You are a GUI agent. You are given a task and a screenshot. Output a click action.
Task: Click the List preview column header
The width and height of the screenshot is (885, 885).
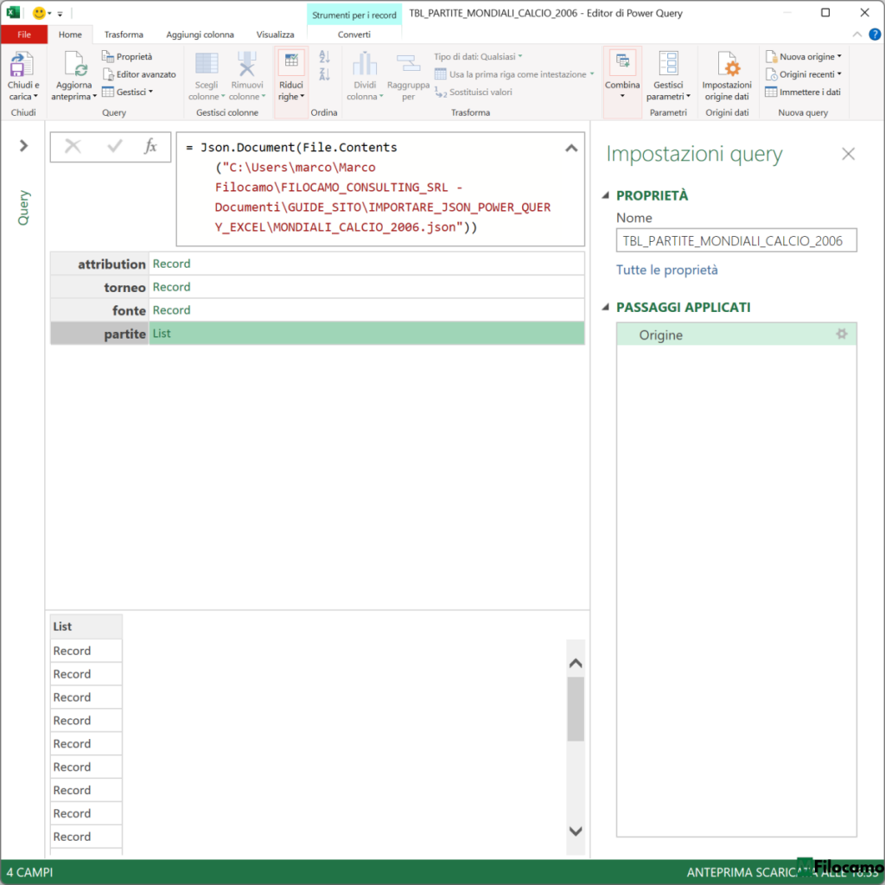[86, 627]
